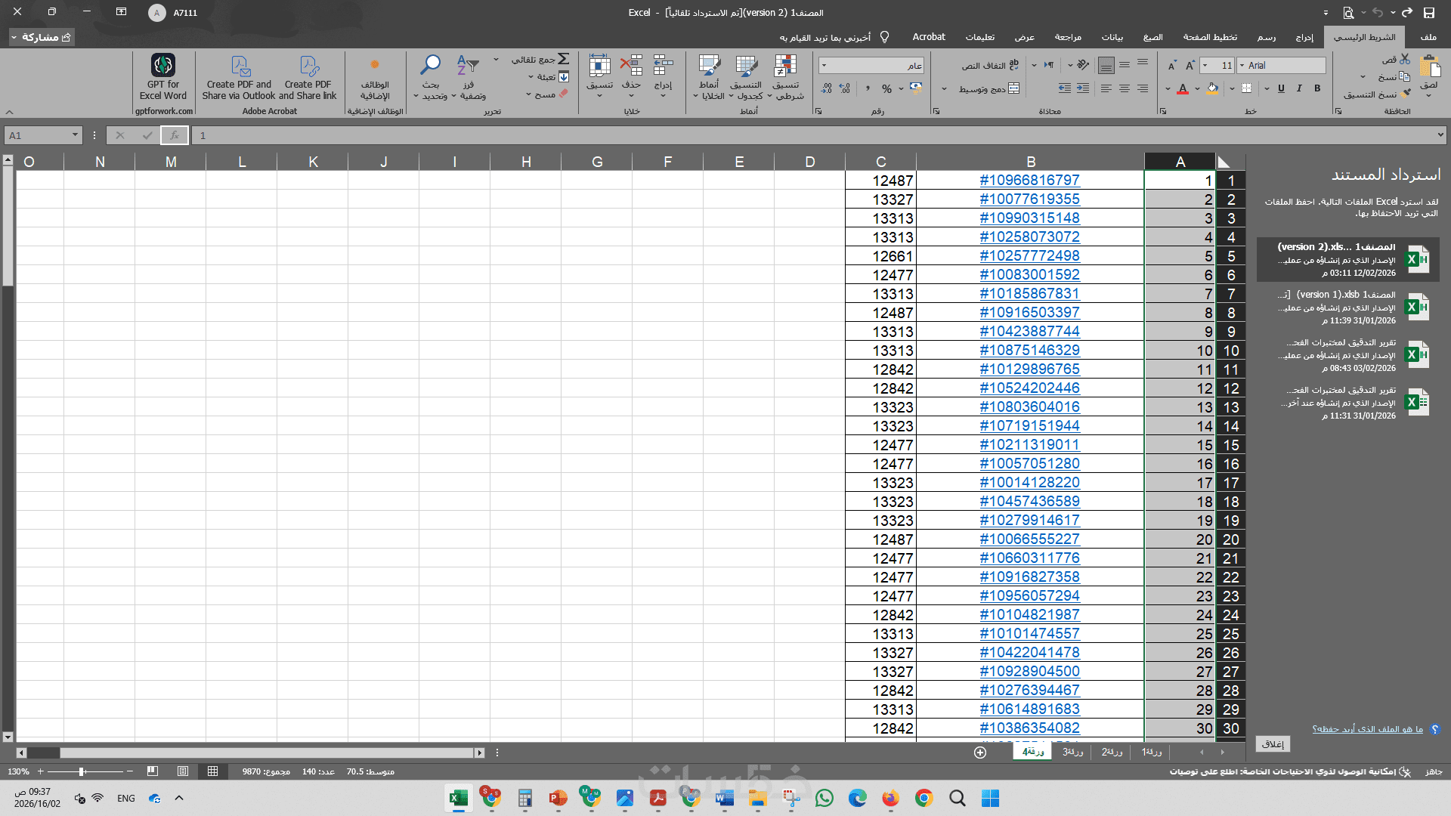Viewport: 1451px width, 816px height.
Task: Switch to the ورقة3 sheet tab
Action: 1072,752
